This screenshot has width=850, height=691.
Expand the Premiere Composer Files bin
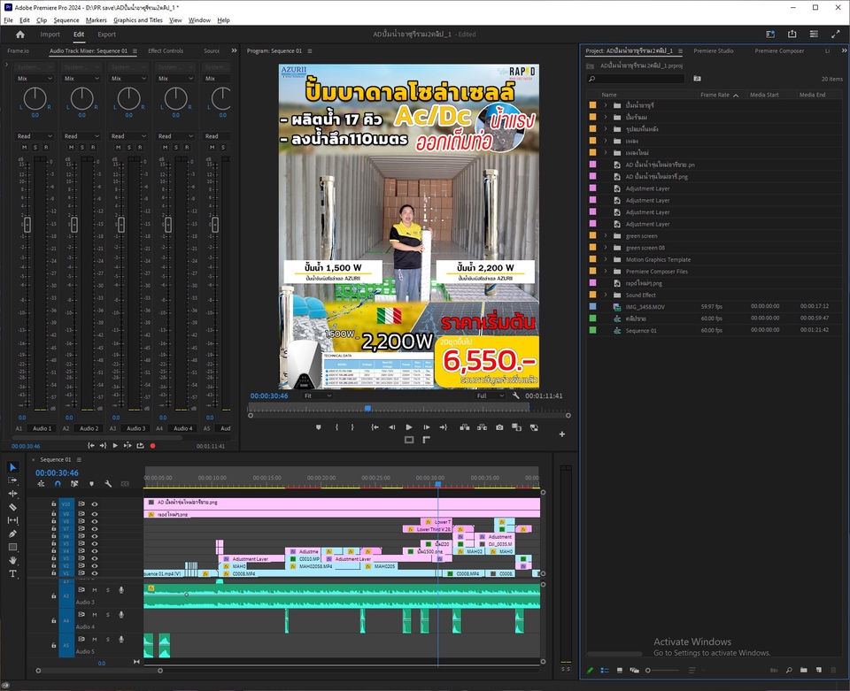click(606, 272)
